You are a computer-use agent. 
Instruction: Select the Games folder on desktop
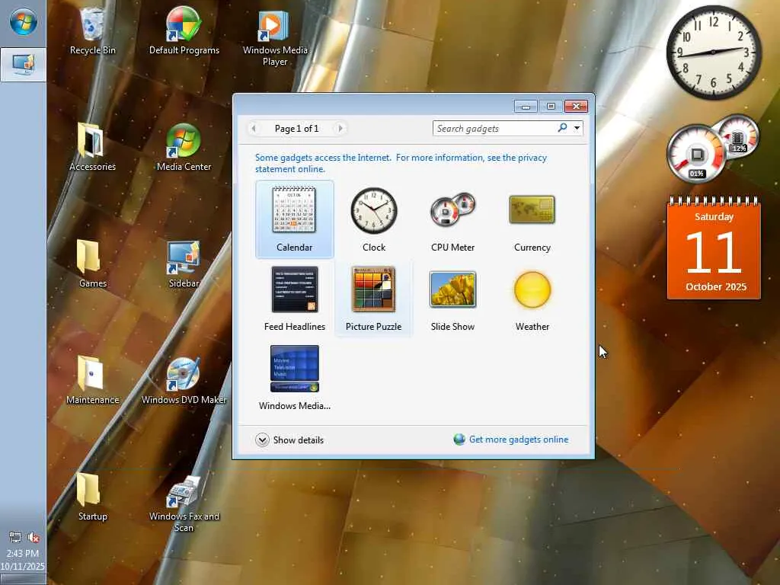(x=92, y=264)
